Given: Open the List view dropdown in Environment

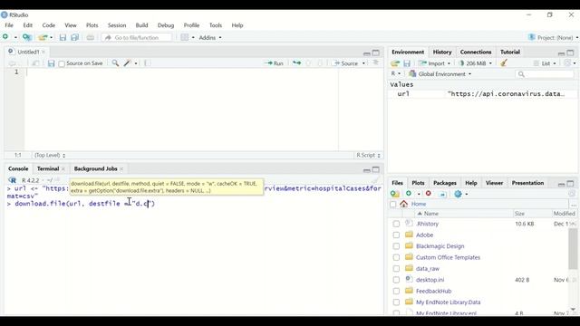Looking at the screenshot, I should pos(546,63).
